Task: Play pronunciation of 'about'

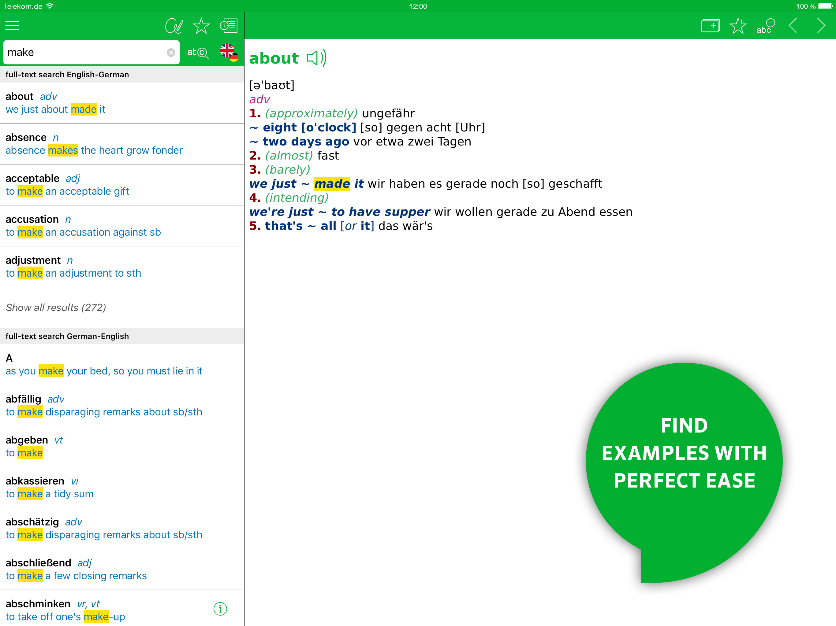Action: [316, 58]
